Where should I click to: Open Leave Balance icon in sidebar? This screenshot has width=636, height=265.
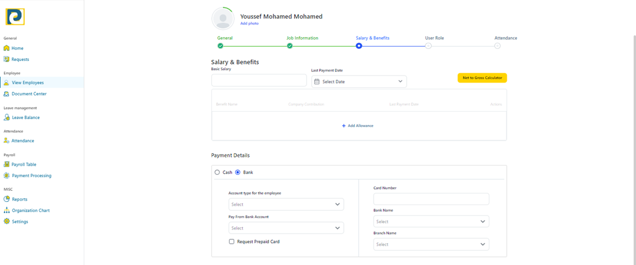point(6,117)
